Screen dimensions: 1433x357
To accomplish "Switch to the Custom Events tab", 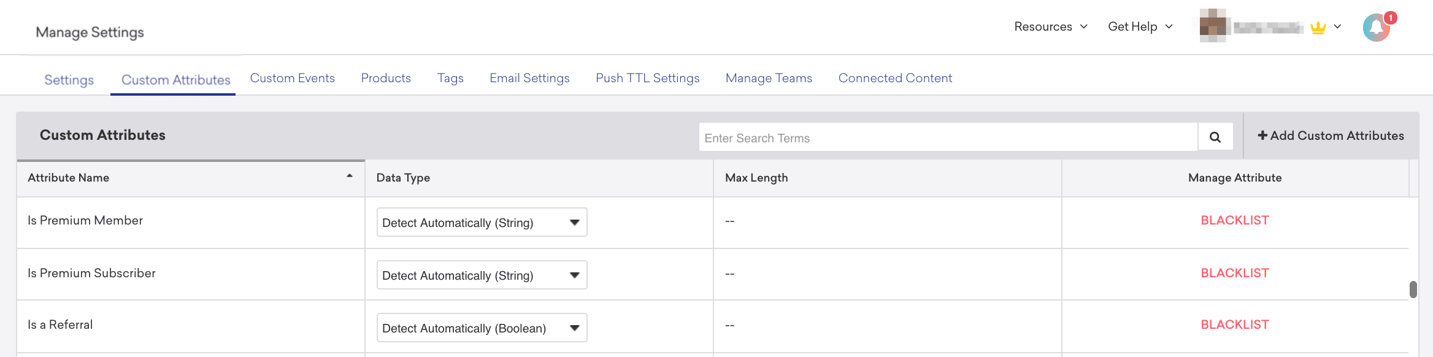I will pos(292,78).
